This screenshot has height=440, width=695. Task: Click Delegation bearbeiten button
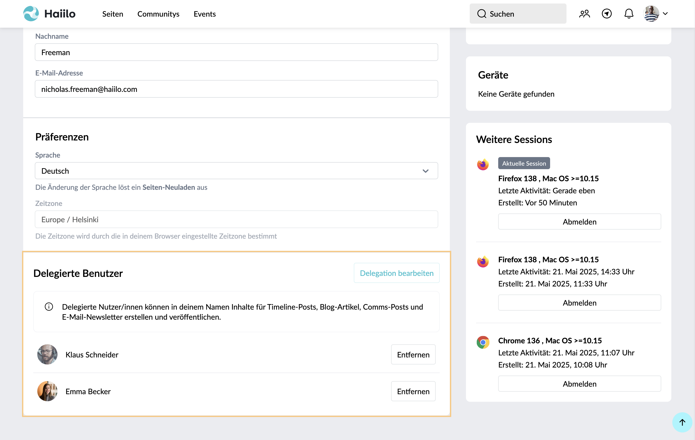point(397,273)
